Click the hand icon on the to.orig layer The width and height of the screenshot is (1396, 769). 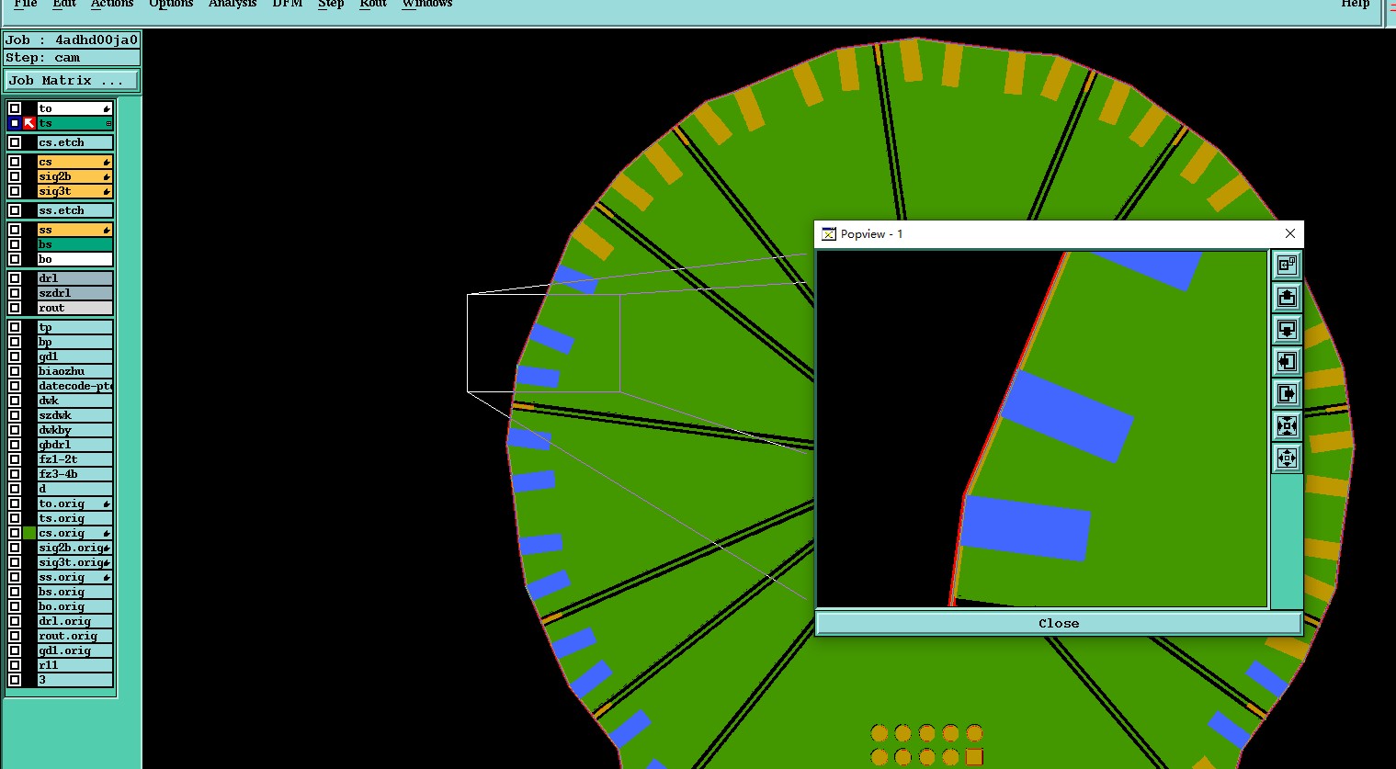[107, 503]
